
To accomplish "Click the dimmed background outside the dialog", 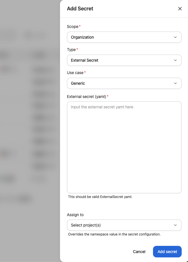I will click(29, 130).
